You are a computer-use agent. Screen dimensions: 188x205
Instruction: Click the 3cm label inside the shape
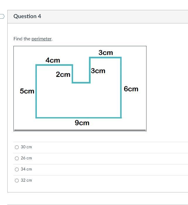(98, 71)
